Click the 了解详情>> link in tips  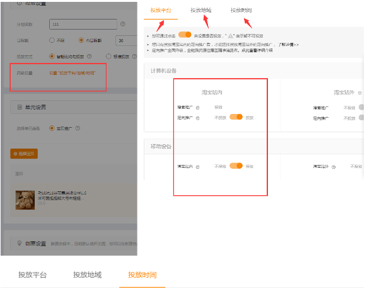pyautogui.click(x=288, y=45)
